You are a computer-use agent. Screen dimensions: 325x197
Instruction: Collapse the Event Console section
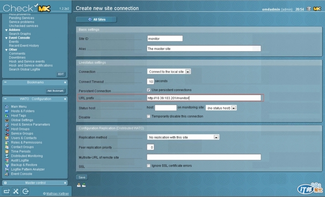click(6, 38)
